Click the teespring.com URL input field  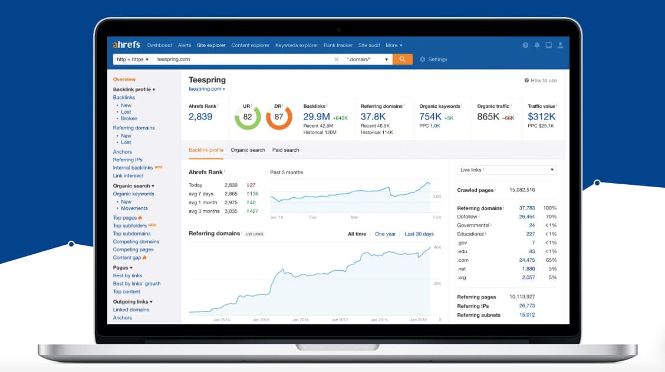242,59
